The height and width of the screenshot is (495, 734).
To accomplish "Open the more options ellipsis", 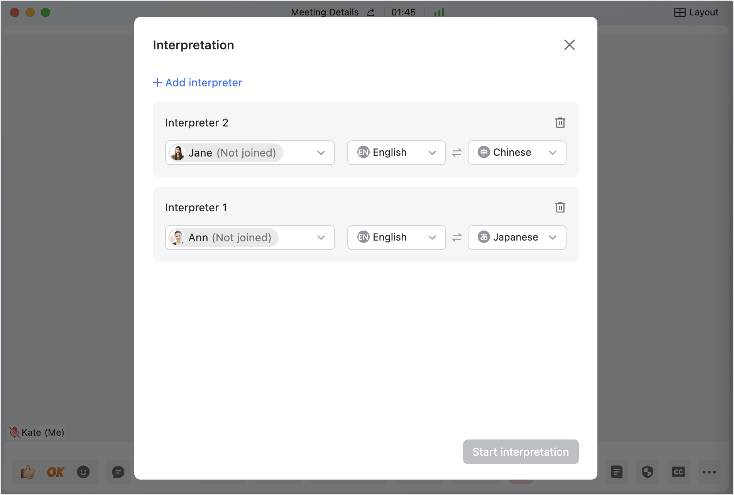I will coord(709,472).
